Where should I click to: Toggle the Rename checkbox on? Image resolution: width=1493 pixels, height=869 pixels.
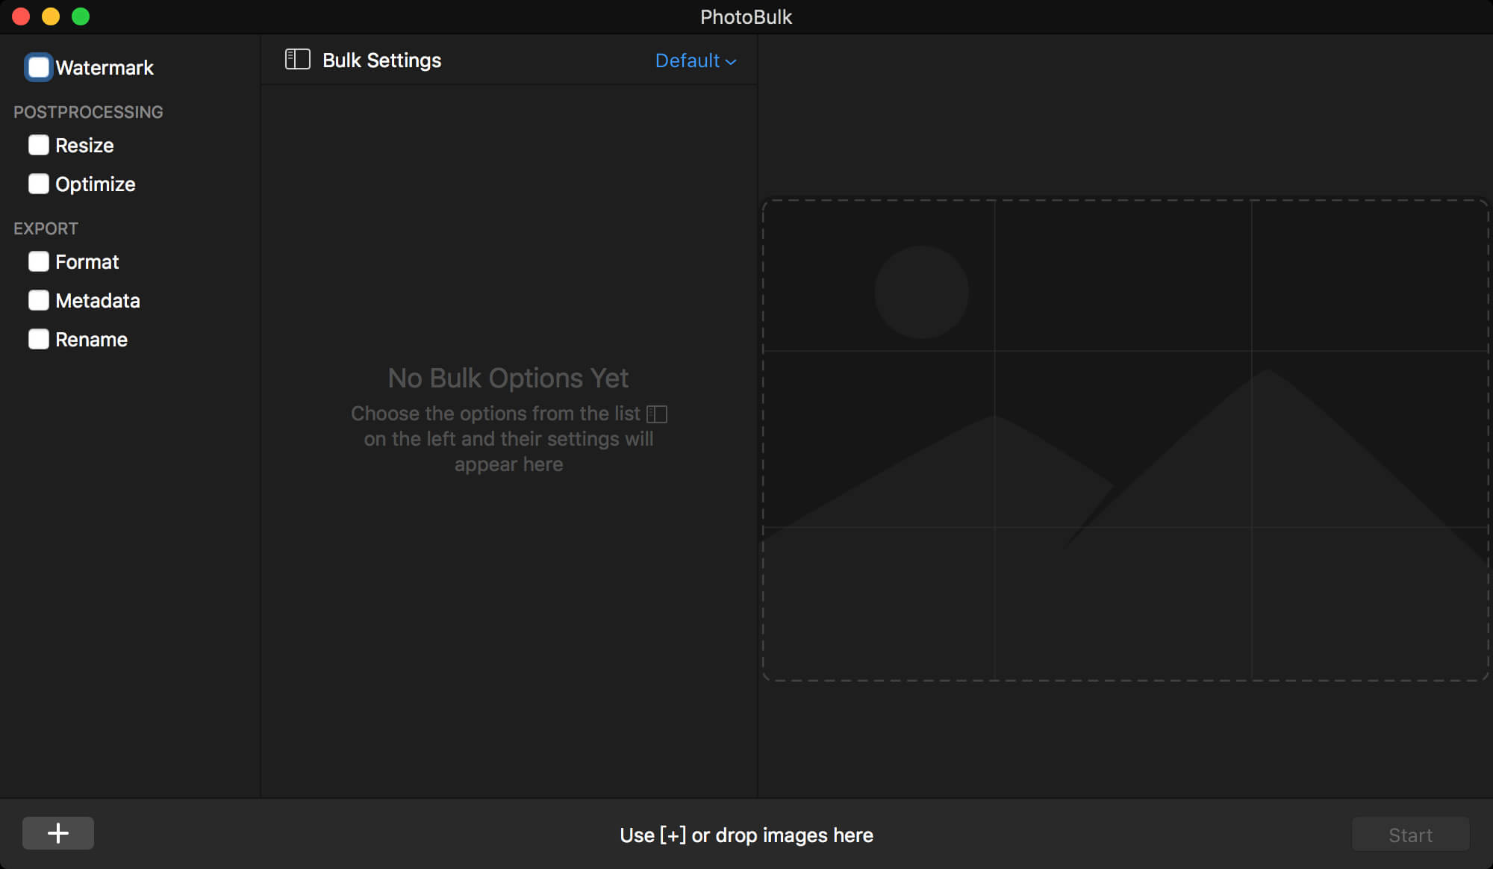click(40, 338)
